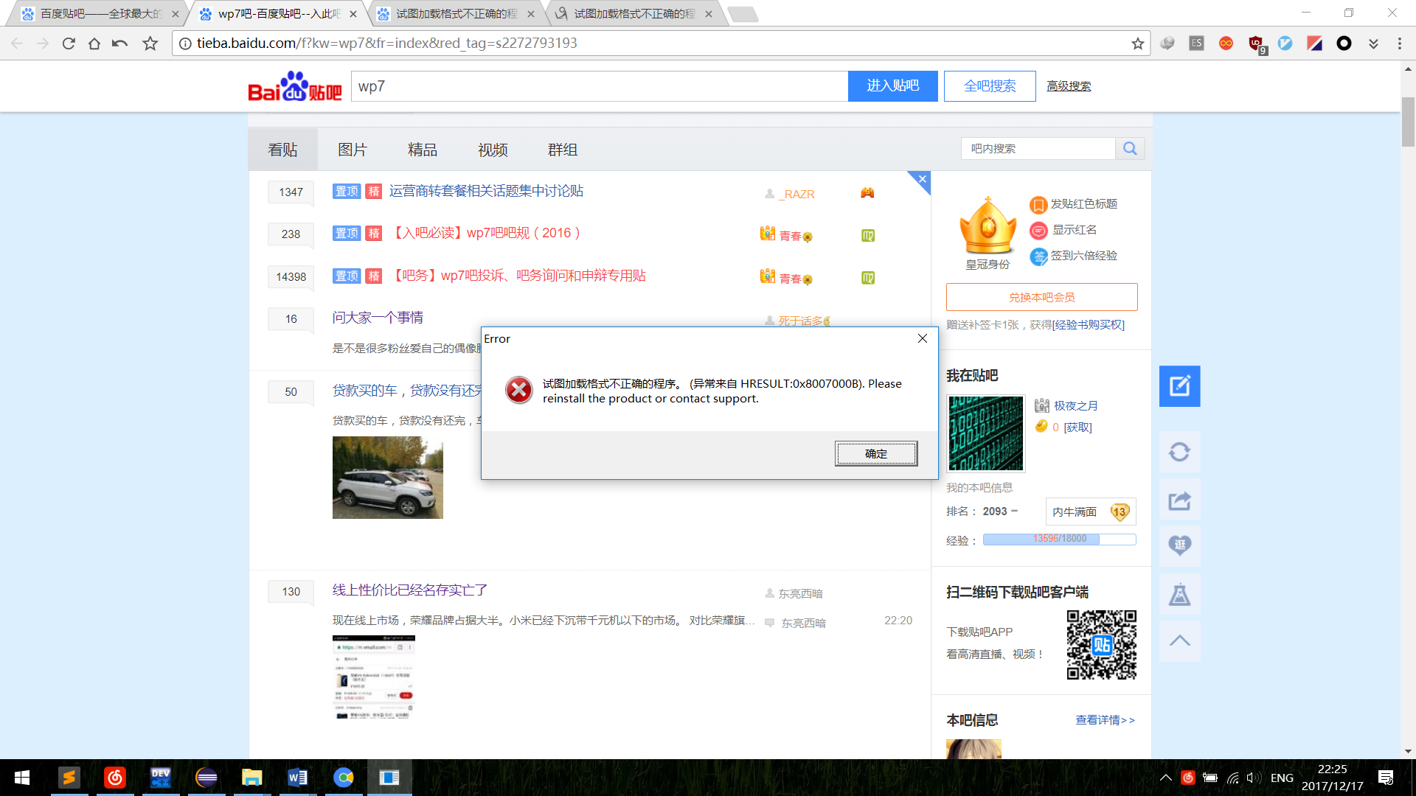The height and width of the screenshot is (796, 1416).
Task: Click the 进入贴吧 button
Action: pos(892,86)
